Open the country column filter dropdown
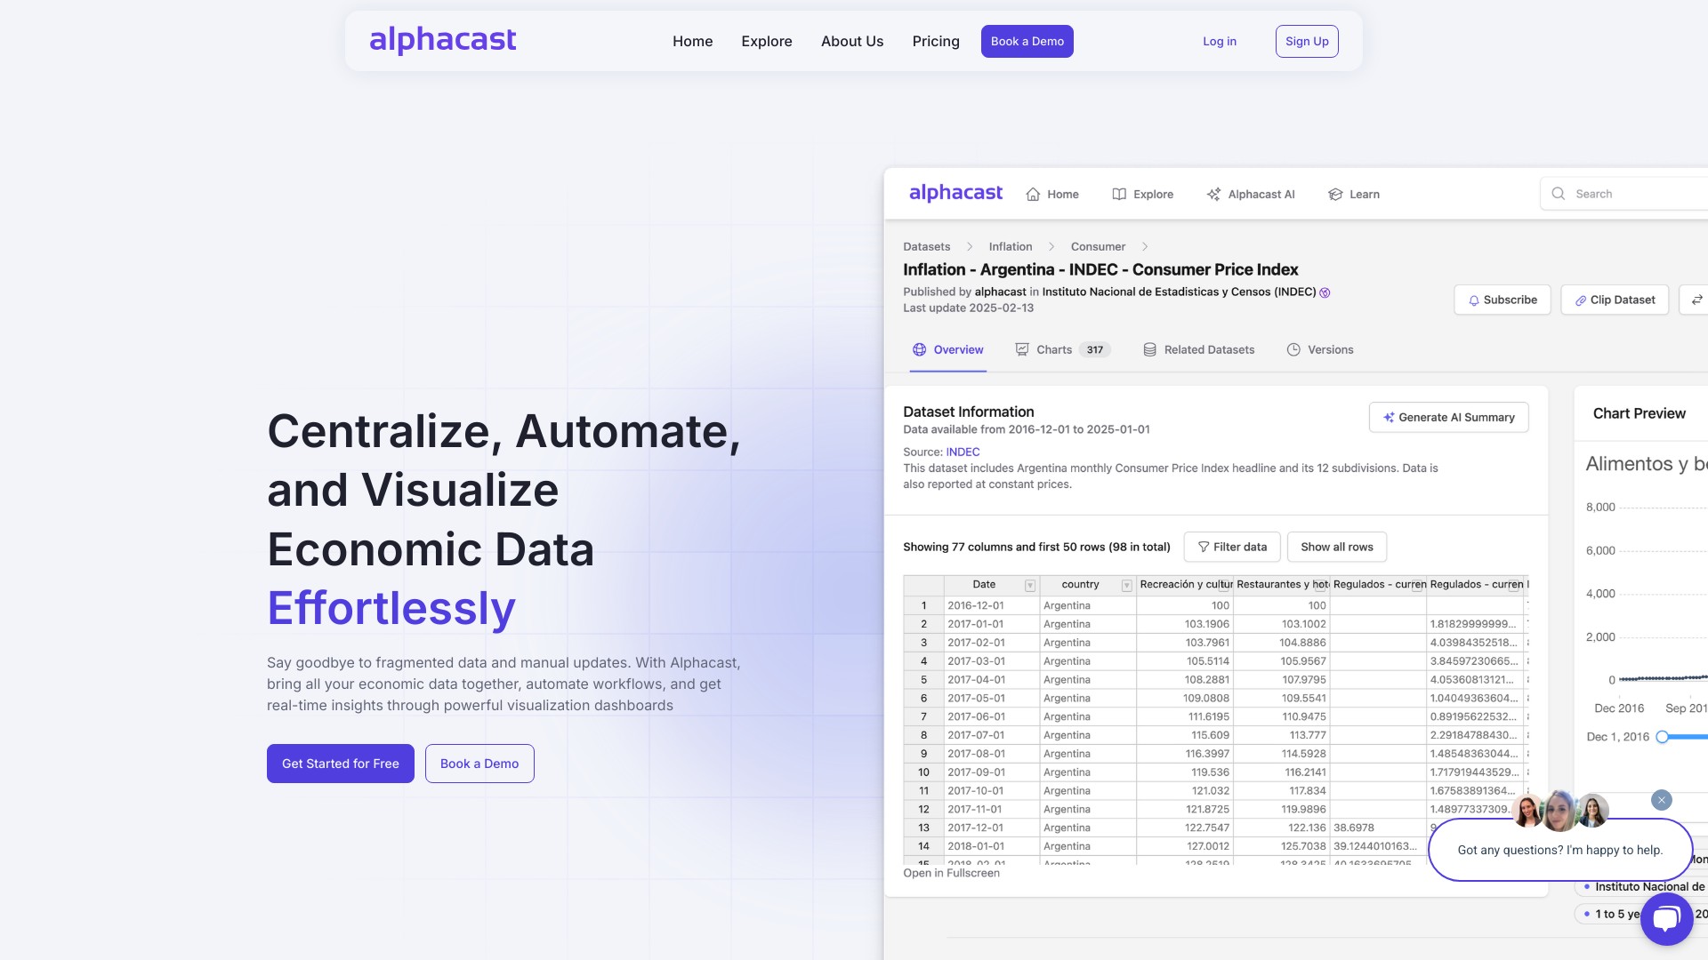This screenshot has height=960, width=1708. pos(1126,585)
